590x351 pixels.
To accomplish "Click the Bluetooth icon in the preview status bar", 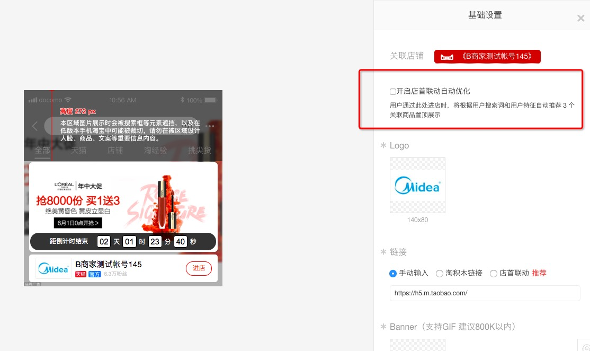I will coord(182,100).
